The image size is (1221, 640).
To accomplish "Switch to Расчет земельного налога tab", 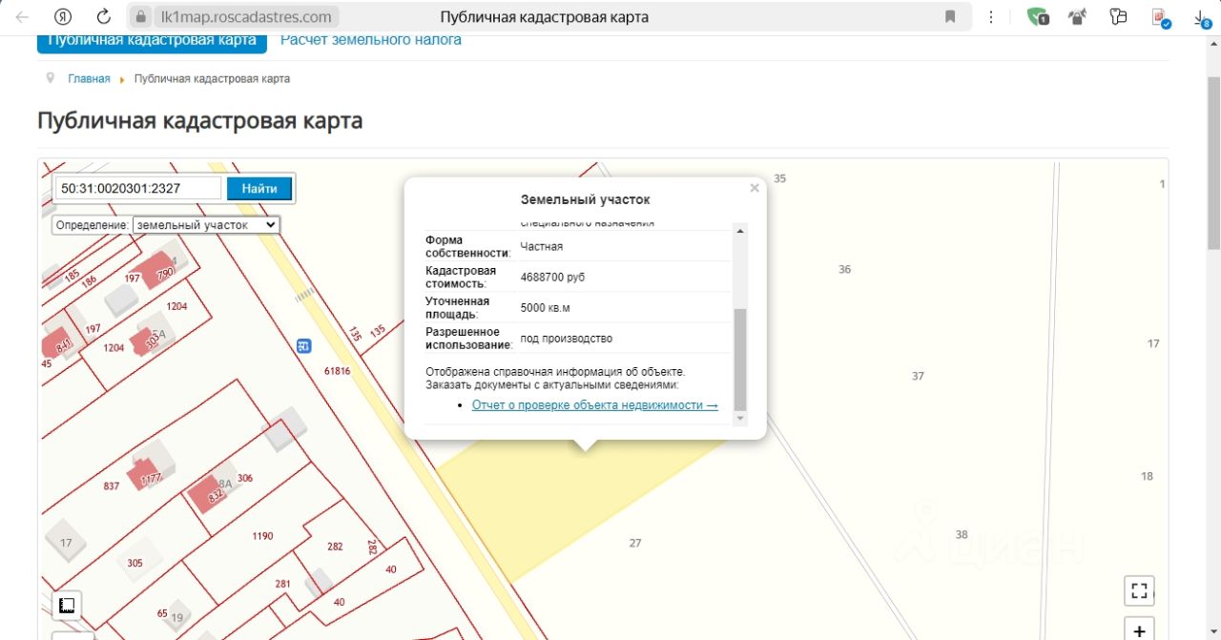I will [370, 40].
